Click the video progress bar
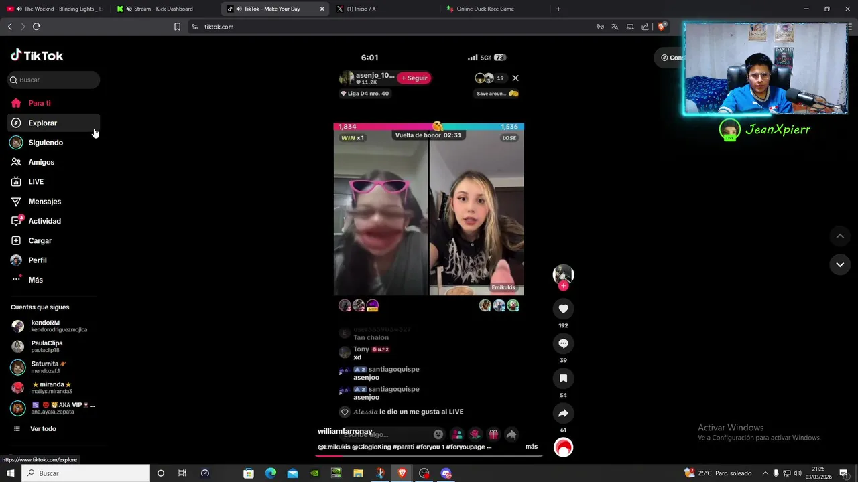Viewport: 858px width, 482px height. point(429,456)
